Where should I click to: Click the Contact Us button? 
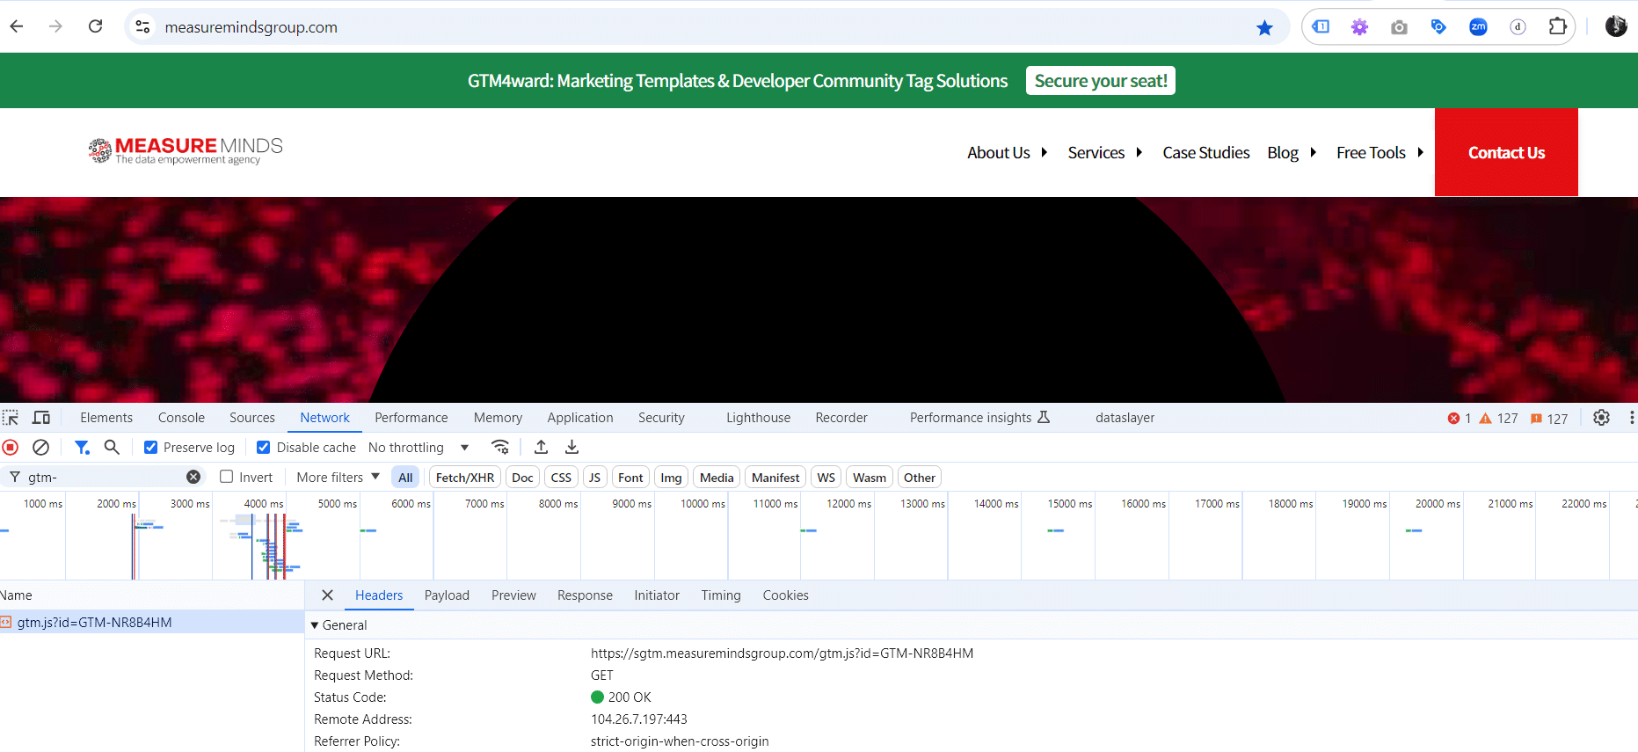click(x=1506, y=152)
